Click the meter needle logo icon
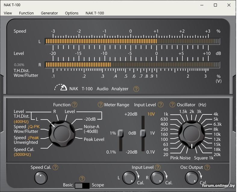This screenshot has height=192, width=241. [x=61, y=87]
